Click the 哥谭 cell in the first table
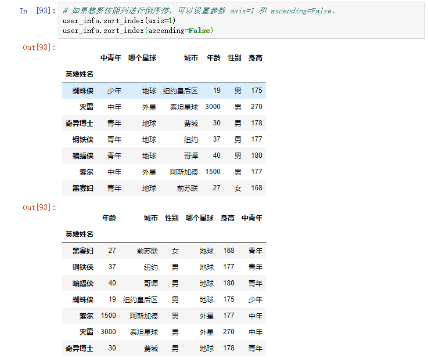 coord(191,155)
